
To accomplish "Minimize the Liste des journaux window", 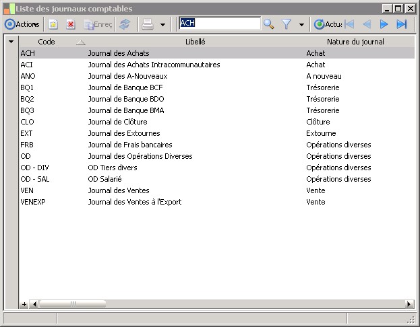I will pos(387,9).
